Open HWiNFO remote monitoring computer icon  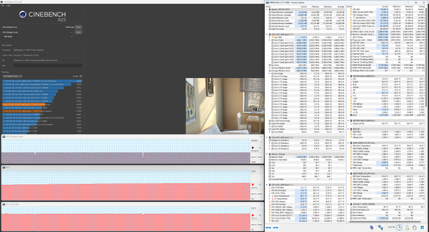(x=372, y=228)
